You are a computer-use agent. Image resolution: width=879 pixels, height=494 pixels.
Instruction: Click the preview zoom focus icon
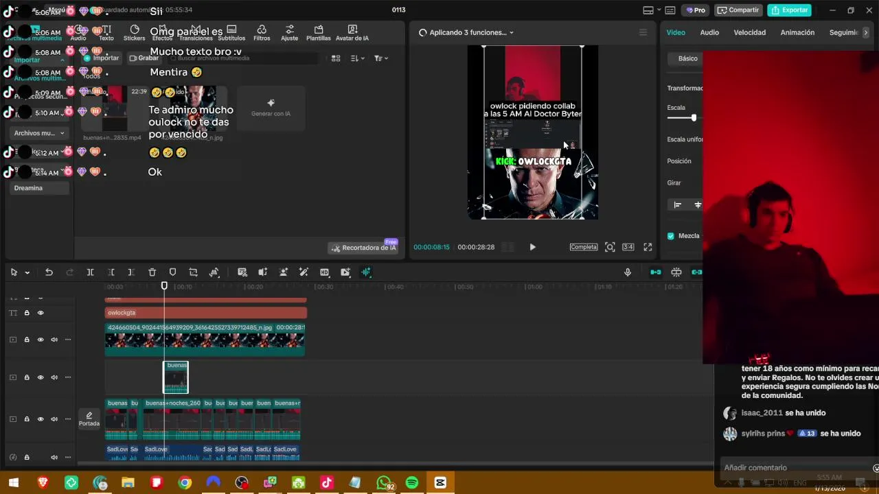click(610, 247)
